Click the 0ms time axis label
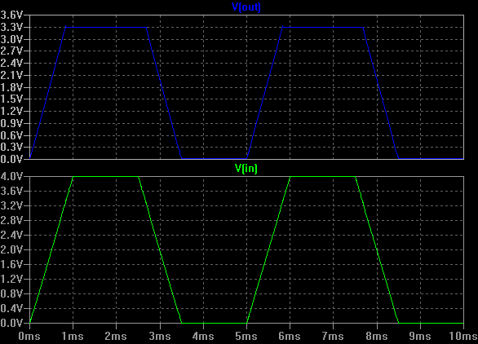 coord(29,336)
